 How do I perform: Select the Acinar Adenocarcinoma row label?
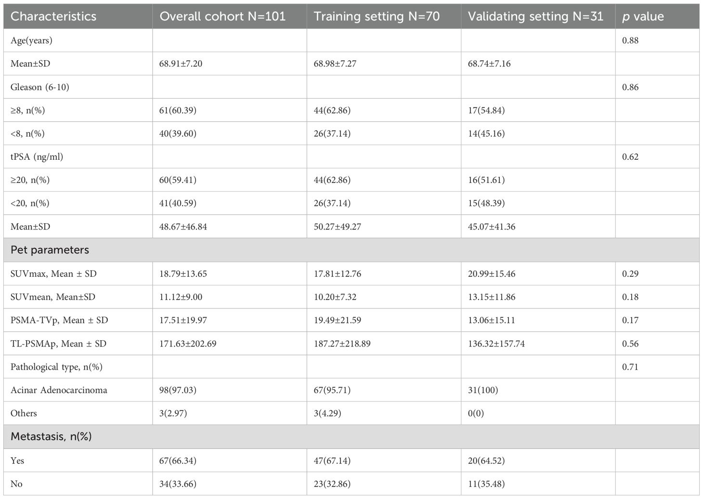(x=59, y=390)
